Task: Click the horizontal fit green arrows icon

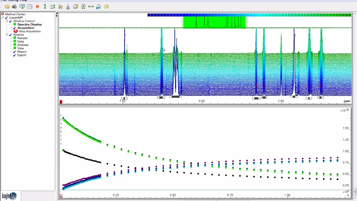Action: (91, 6)
